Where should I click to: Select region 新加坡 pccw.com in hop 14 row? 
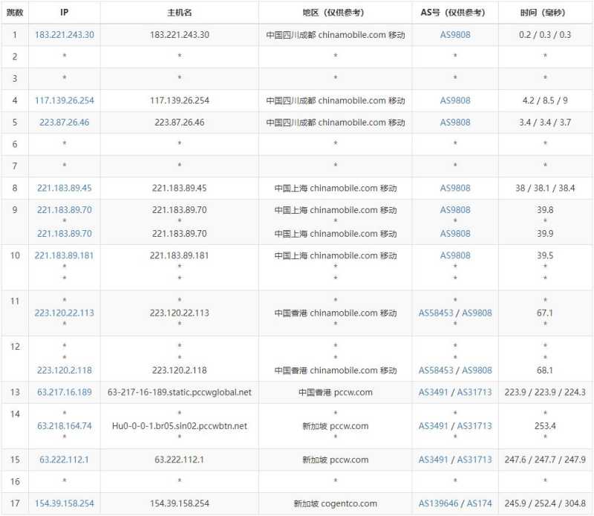pyautogui.click(x=336, y=426)
